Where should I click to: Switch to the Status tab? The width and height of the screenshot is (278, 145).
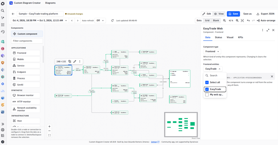218,37
